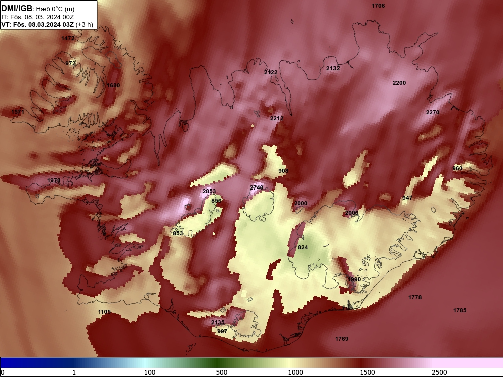503x377 pixels.
Task: Click the map value 947
Action: tap(407, 198)
